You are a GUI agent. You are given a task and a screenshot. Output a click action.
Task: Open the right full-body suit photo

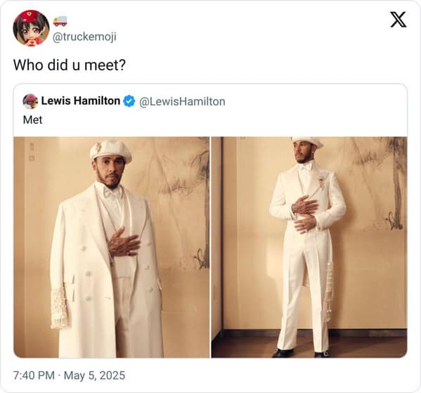[309, 247]
